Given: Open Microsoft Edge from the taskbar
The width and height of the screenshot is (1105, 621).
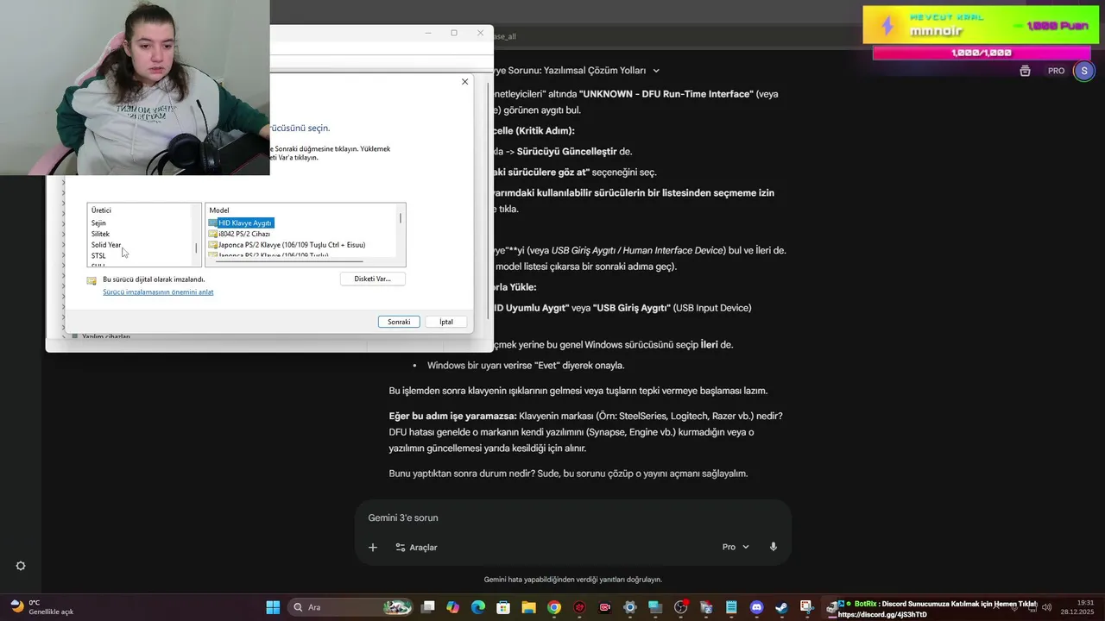Looking at the screenshot, I should (478, 607).
